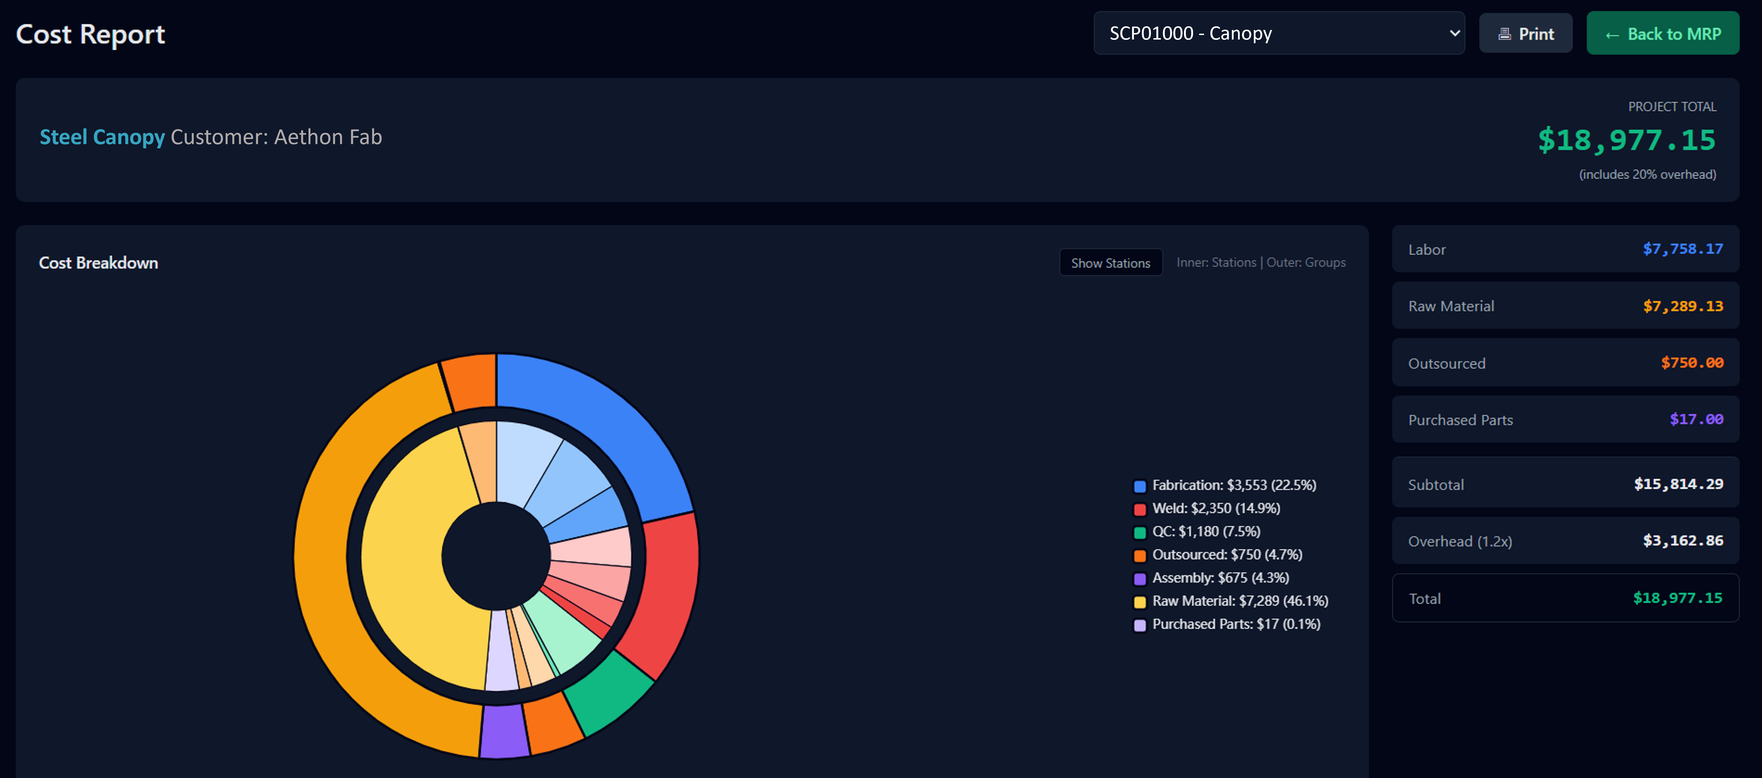Click the dropdown chevron of project selector

tap(1454, 33)
